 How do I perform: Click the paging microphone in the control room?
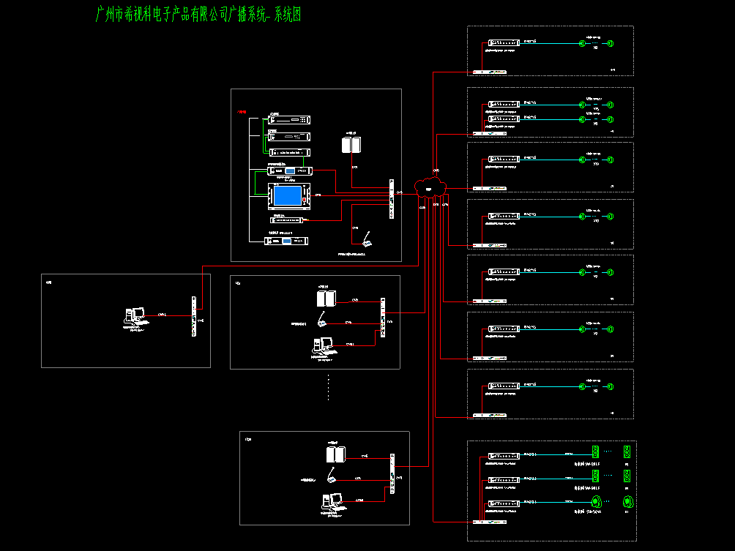(368, 241)
